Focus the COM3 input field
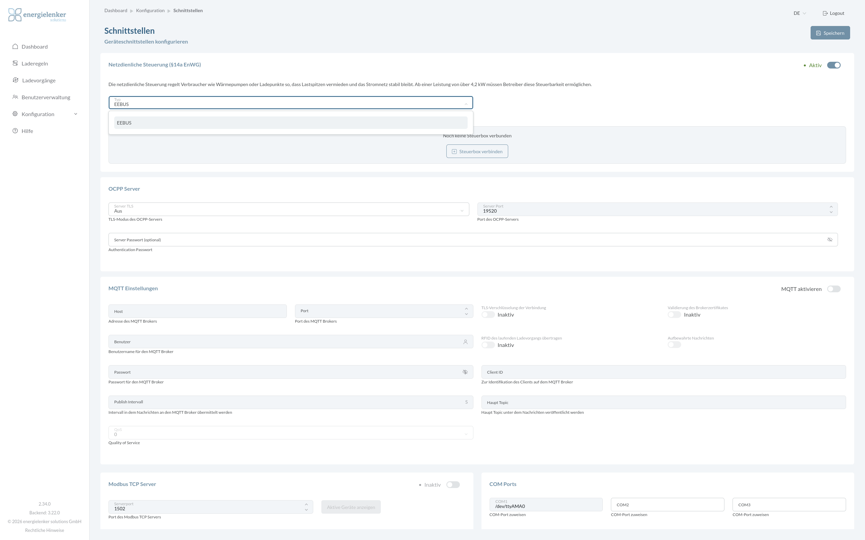865x540 pixels. [789, 504]
